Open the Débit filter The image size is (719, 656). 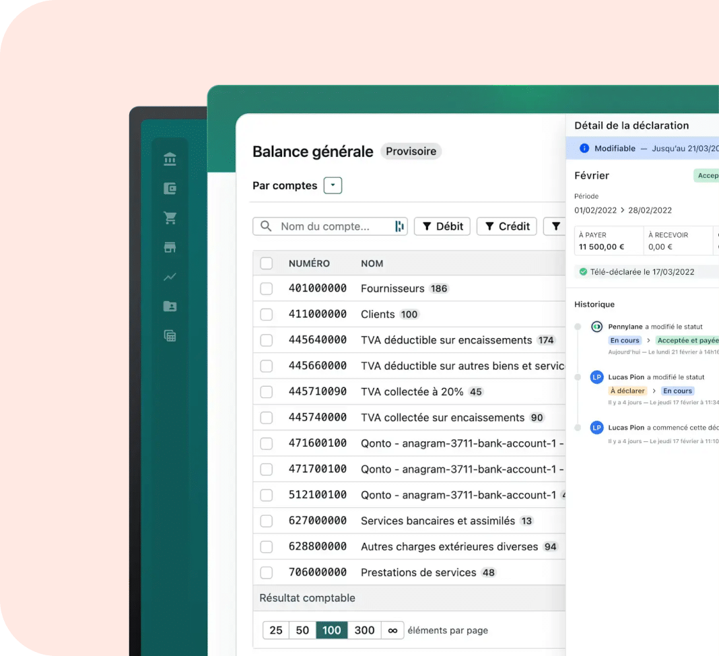coord(442,226)
